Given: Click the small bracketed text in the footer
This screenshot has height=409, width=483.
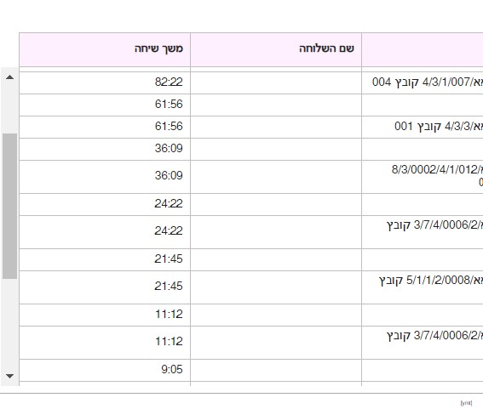Looking at the screenshot, I should point(466,403).
